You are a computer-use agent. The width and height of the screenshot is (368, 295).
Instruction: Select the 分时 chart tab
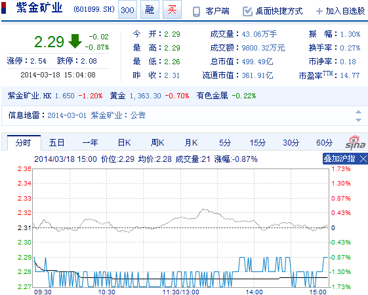(24, 142)
